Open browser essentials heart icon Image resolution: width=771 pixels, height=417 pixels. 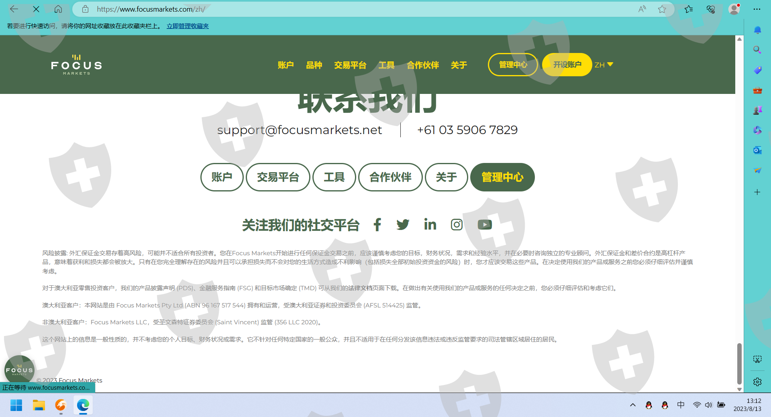pyautogui.click(x=711, y=9)
